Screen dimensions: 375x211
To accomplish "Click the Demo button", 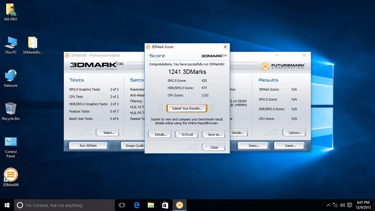I will [x=254, y=145].
